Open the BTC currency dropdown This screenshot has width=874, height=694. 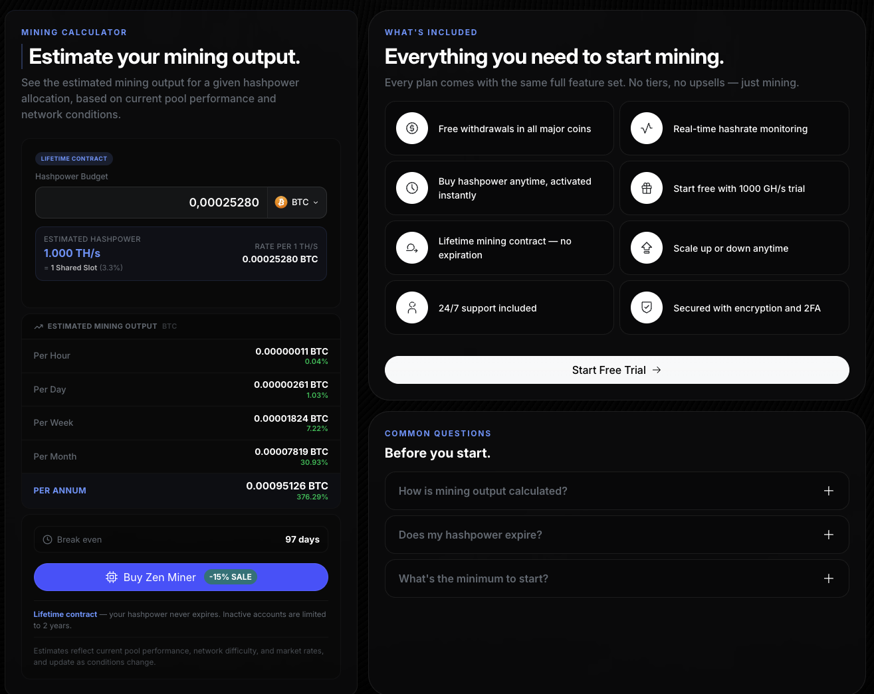click(297, 203)
